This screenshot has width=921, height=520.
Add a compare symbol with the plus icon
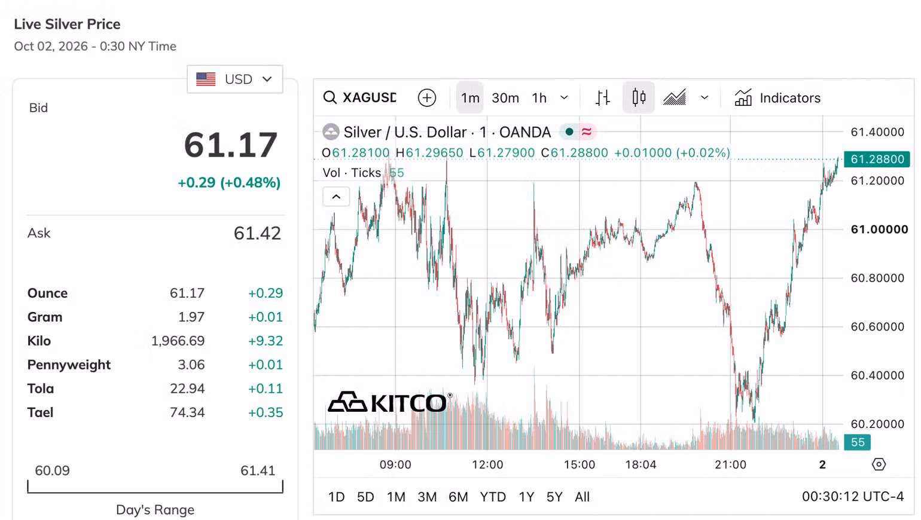tap(427, 97)
